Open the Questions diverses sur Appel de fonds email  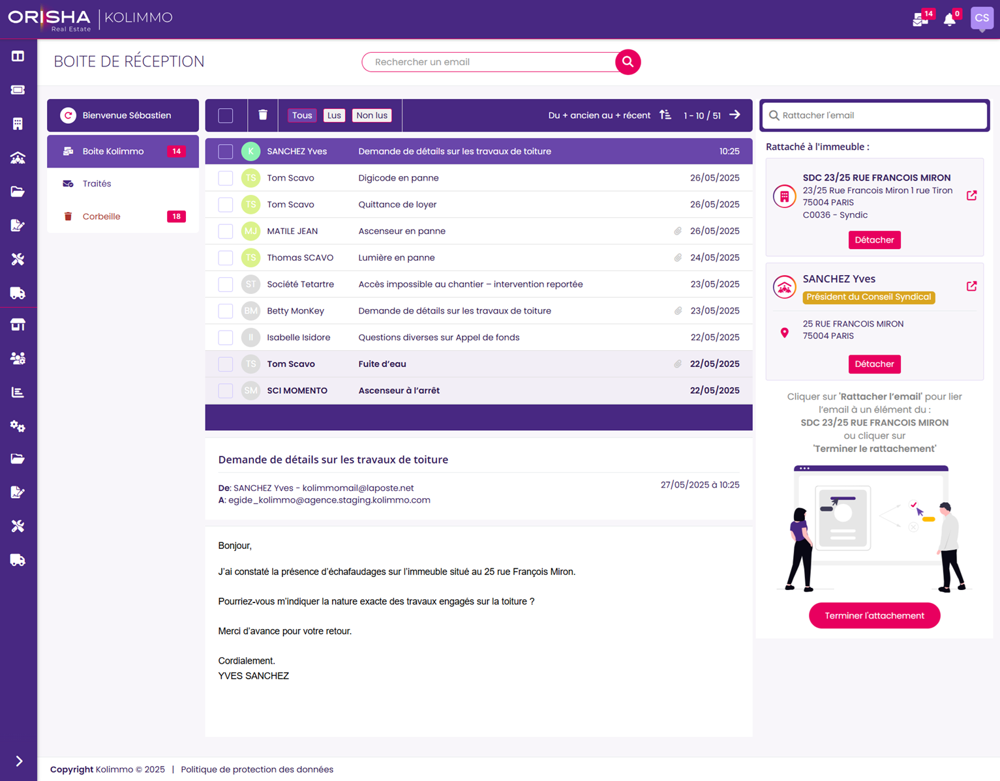coord(479,337)
